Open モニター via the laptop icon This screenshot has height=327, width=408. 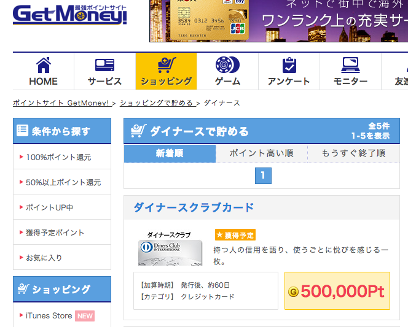click(350, 65)
